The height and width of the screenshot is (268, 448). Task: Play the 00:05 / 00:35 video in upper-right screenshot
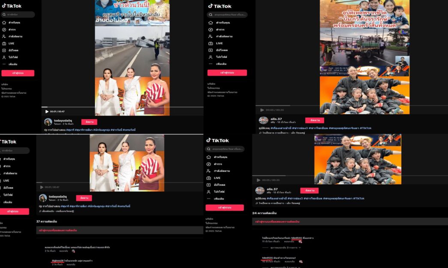click(262, 110)
